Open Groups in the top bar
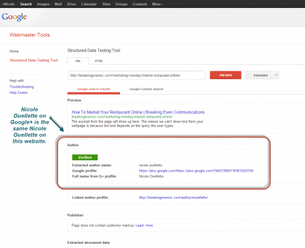 click(x=121, y=4)
